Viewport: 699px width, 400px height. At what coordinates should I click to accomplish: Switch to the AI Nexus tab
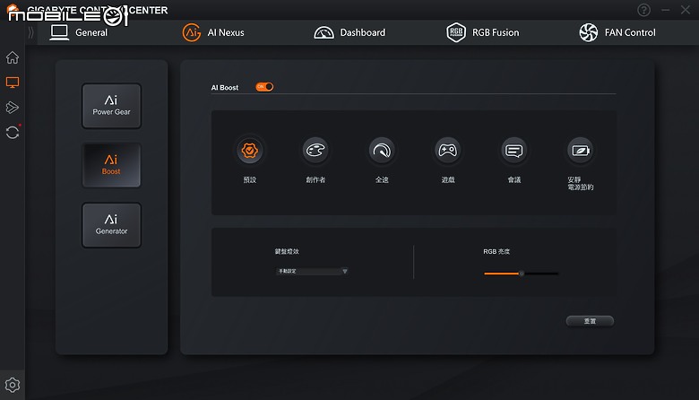click(213, 32)
